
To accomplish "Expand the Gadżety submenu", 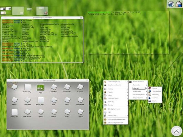I will pos(116,102).
